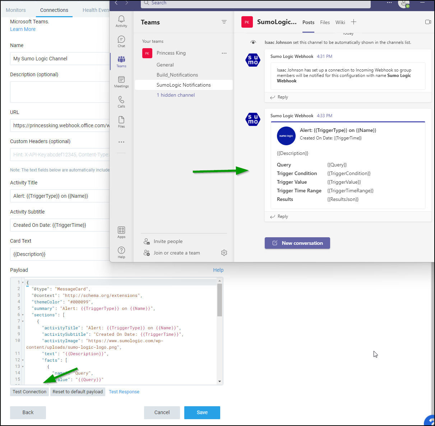435x426 pixels.
Task: Click the Custom Headers input field
Action: pos(60,155)
